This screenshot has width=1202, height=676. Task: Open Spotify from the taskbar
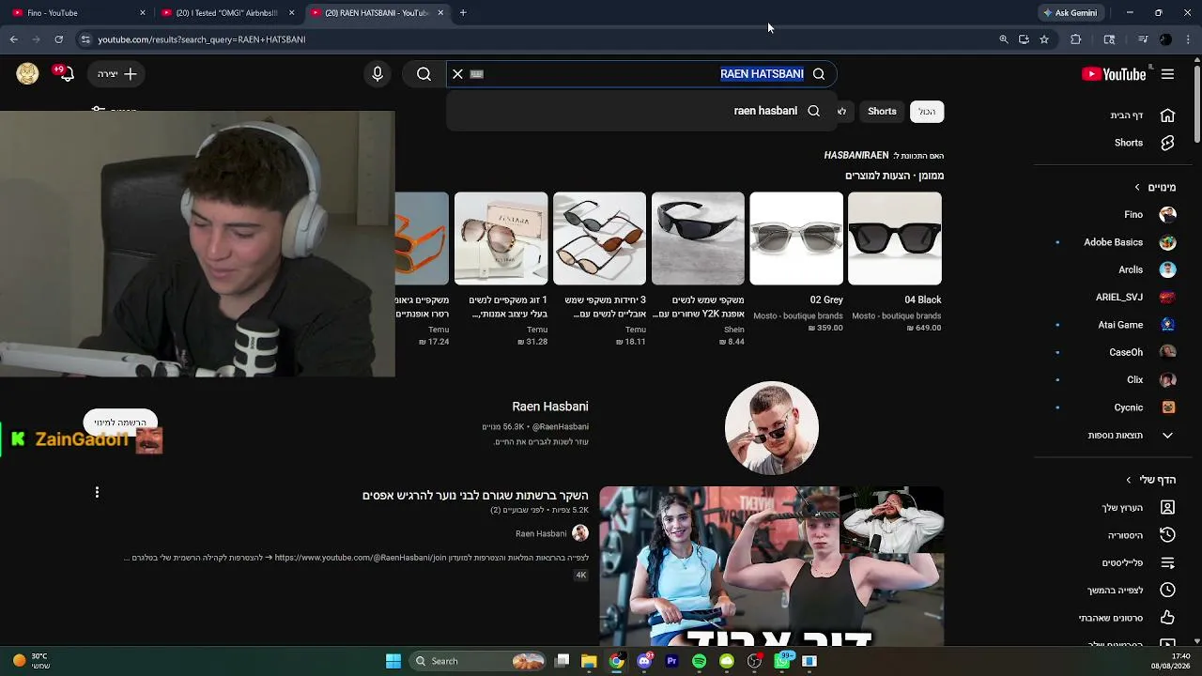coord(699,661)
